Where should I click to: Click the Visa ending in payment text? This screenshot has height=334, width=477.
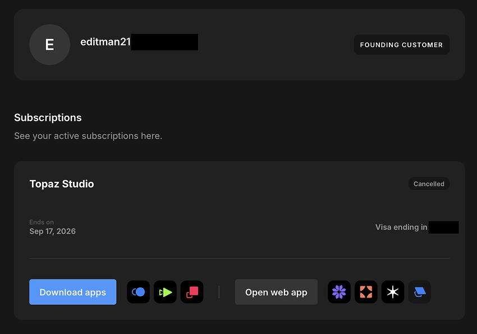(x=401, y=227)
